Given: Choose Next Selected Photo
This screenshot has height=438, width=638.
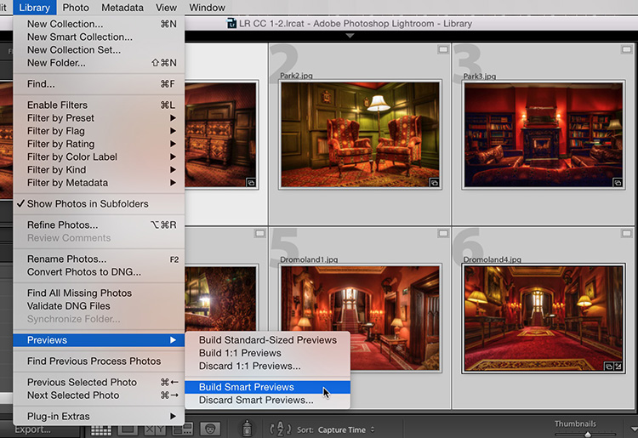Looking at the screenshot, I should click(99, 395).
